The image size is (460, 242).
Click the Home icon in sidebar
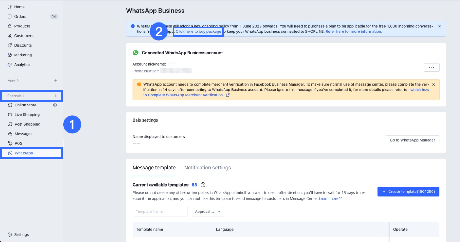(x=10, y=7)
